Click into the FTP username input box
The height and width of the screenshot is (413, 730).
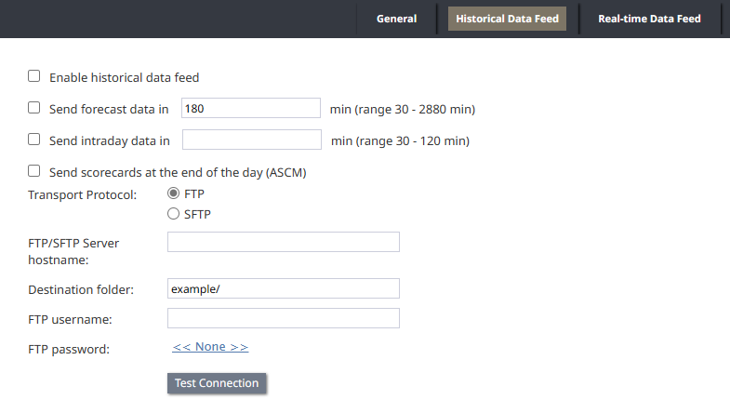pos(284,318)
